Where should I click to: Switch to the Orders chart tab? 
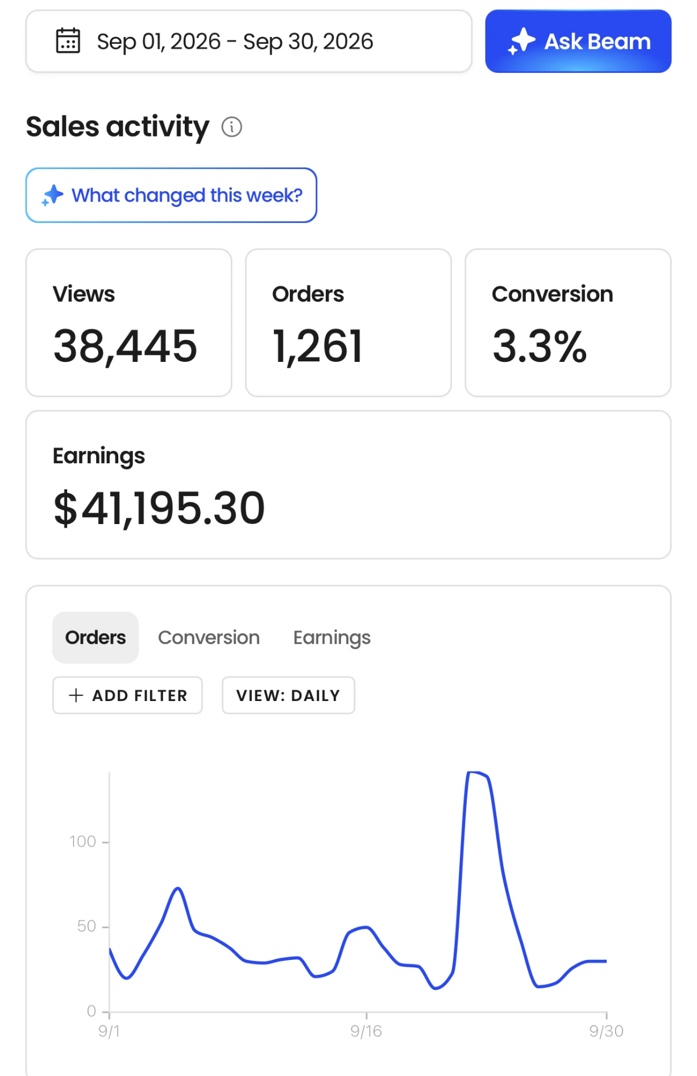click(x=96, y=637)
